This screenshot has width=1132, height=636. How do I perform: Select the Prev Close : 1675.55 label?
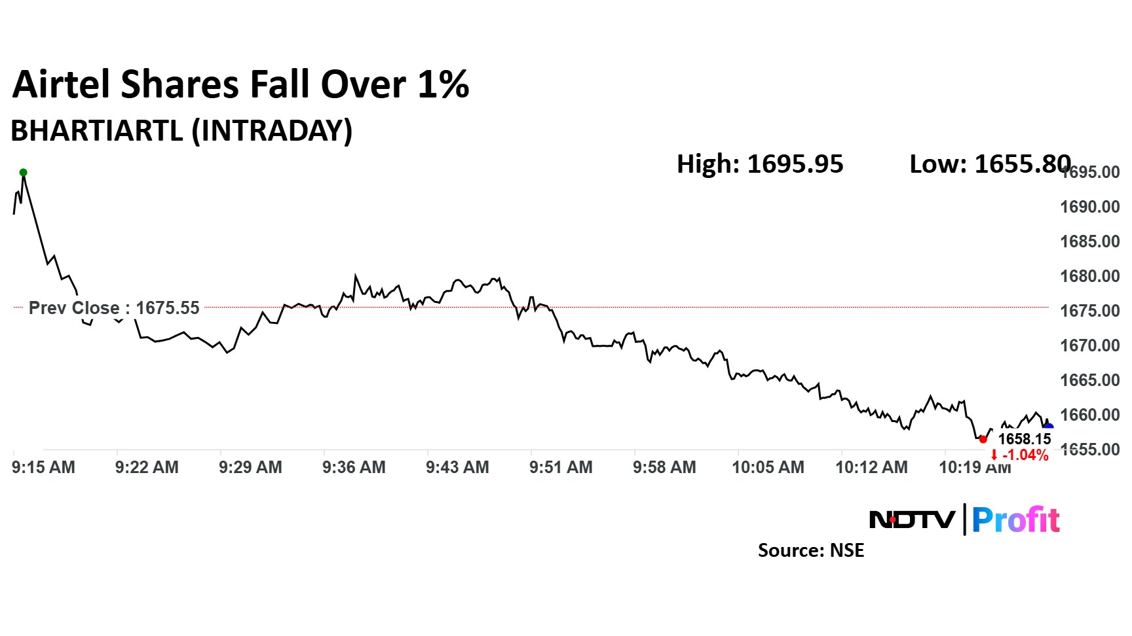point(114,308)
